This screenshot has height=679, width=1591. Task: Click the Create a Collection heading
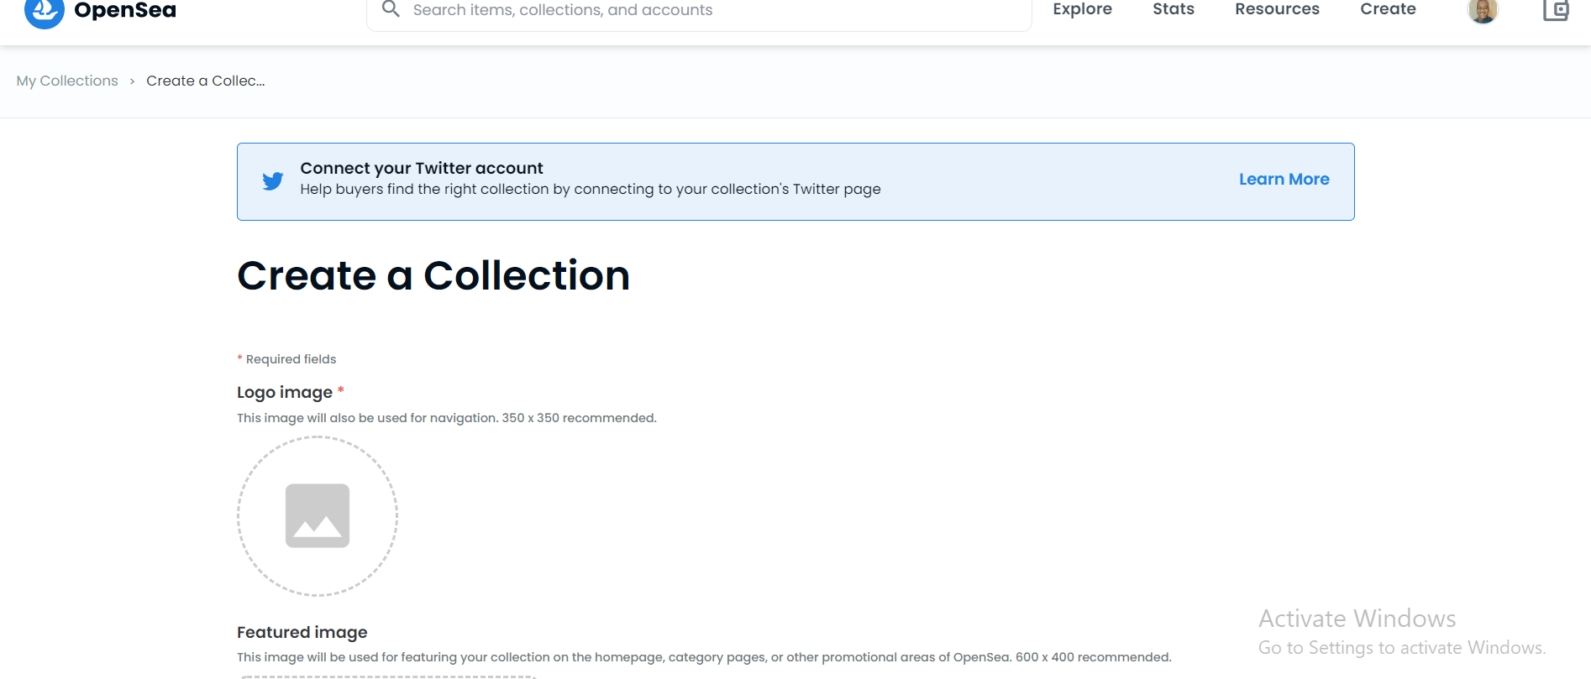click(433, 276)
